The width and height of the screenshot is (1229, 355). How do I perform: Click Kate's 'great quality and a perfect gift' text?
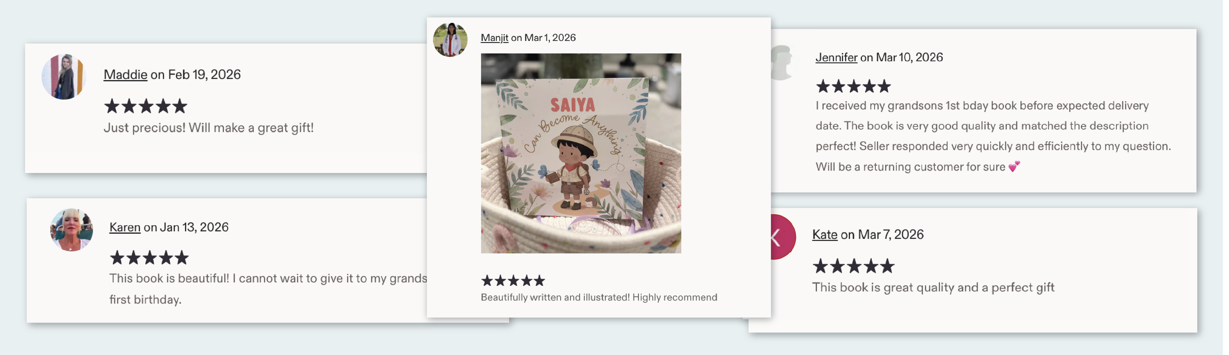(933, 287)
